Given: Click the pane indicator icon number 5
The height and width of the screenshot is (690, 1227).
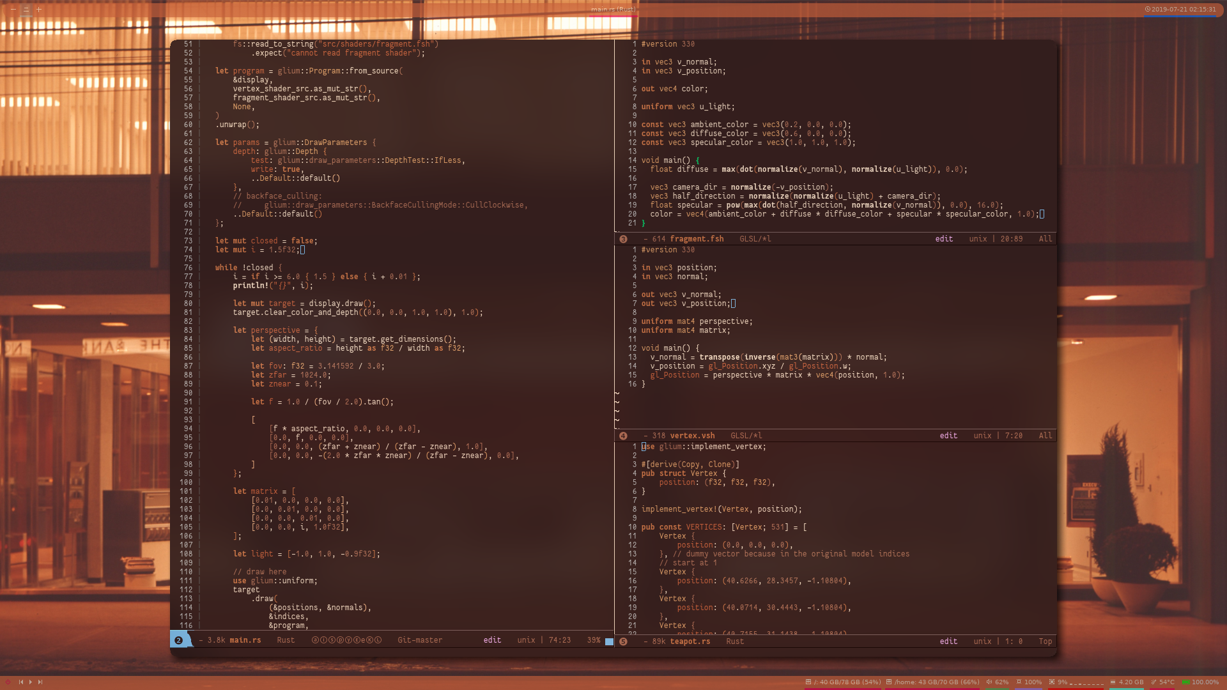Looking at the screenshot, I should click(624, 641).
